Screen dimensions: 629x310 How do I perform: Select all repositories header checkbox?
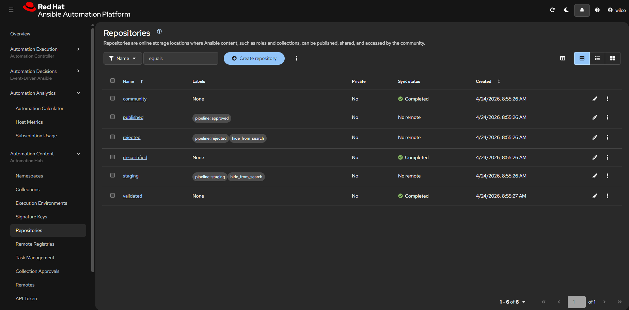(x=113, y=81)
